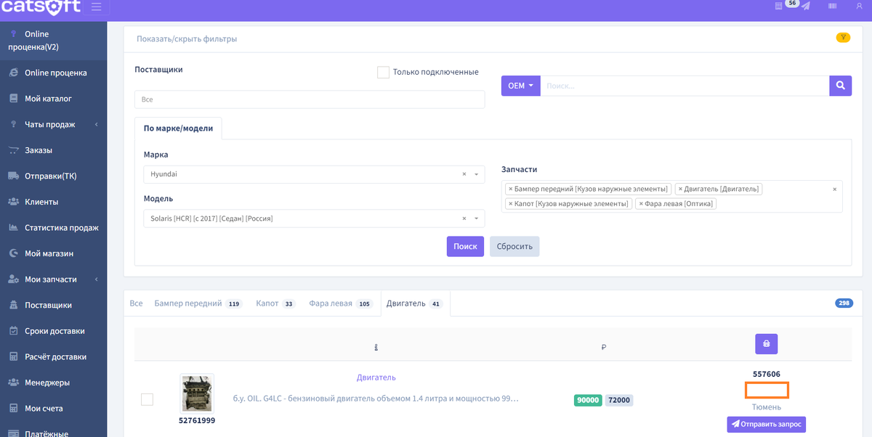Image resolution: width=872 pixels, height=437 pixels.
Task: Remove Капот tag from Запчасти
Action: [511, 204]
